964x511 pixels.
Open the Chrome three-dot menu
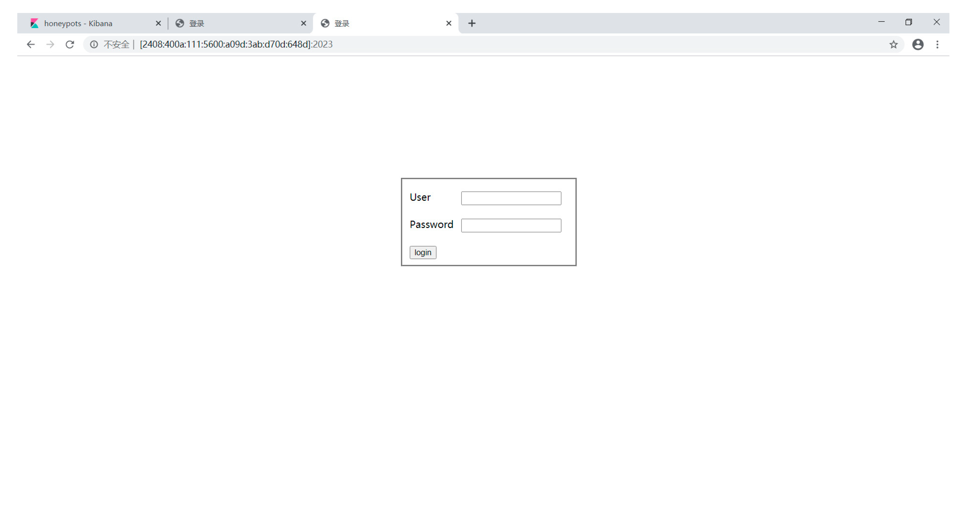pyautogui.click(x=937, y=45)
